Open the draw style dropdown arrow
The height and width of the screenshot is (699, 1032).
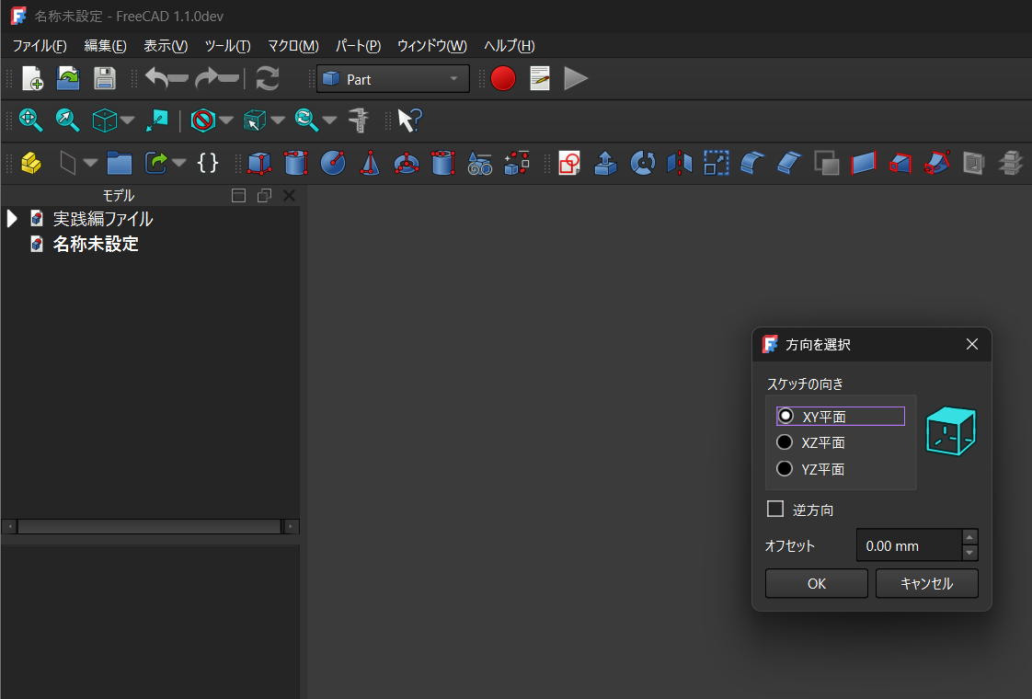(225, 120)
